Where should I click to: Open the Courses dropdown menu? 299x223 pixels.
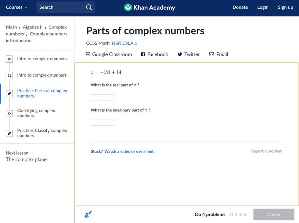coord(16,7)
